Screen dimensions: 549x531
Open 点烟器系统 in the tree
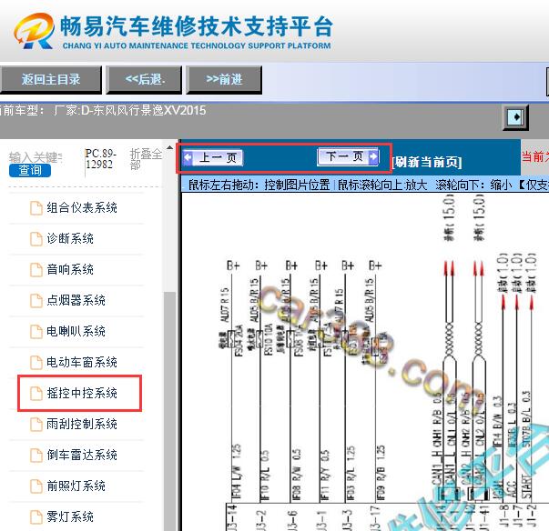click(x=76, y=301)
